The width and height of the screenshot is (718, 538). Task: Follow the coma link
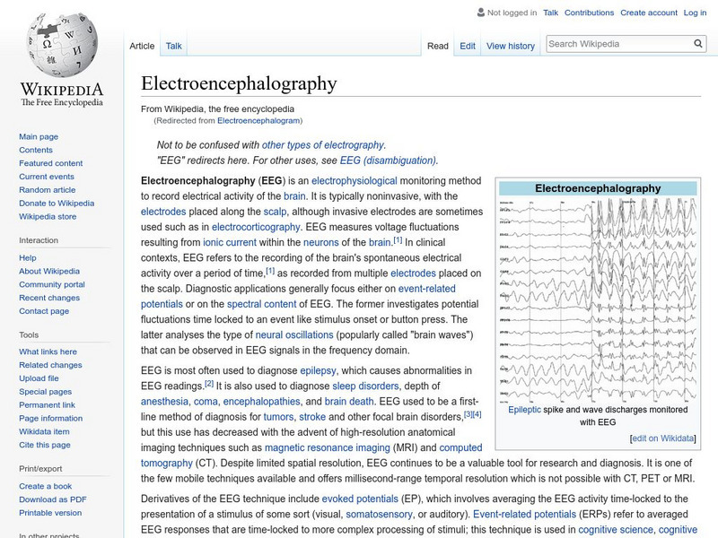(206, 402)
